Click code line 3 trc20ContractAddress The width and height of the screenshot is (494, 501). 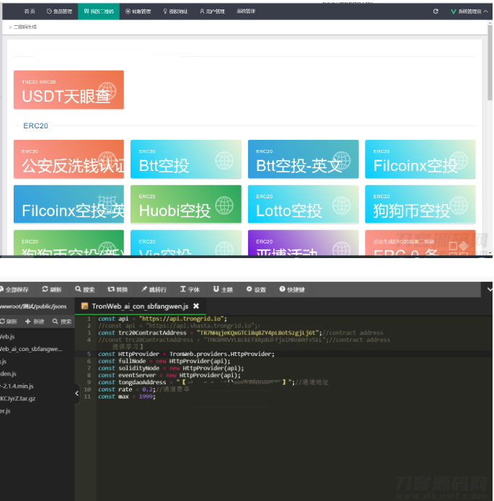[240, 332]
